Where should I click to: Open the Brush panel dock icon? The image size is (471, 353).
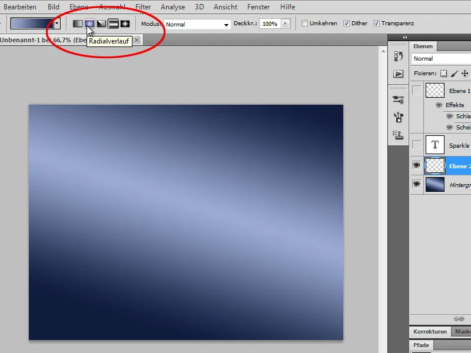[x=399, y=99]
